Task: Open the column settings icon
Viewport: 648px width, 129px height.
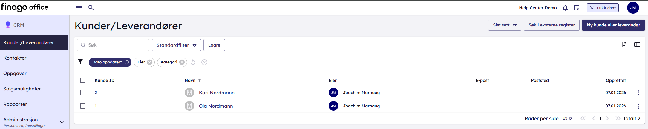Action: coord(637,44)
